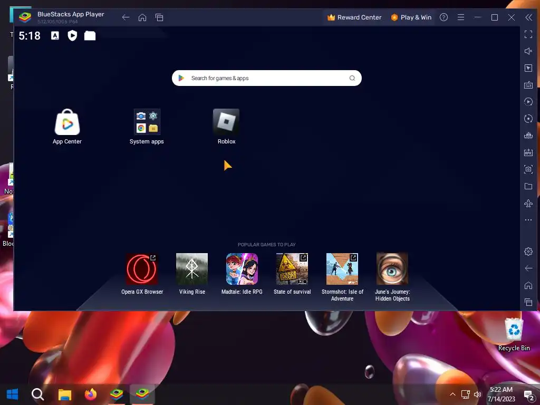
Task: Open Firefox from the taskbar
Action: [91, 394]
